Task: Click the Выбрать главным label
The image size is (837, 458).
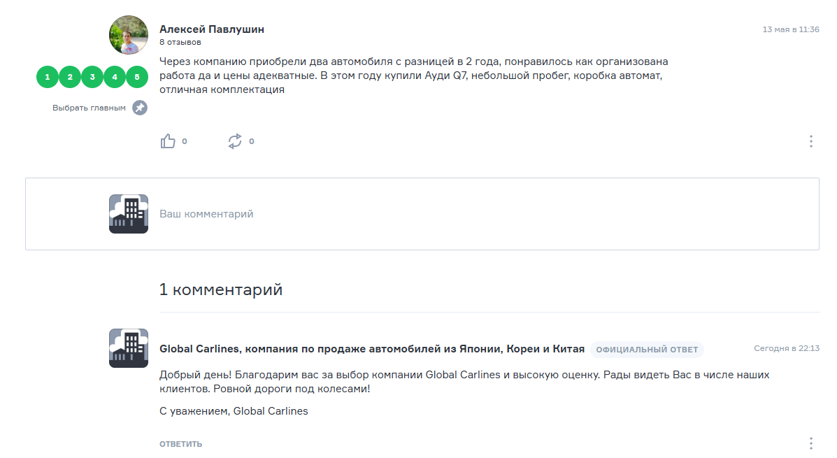Action: point(89,108)
